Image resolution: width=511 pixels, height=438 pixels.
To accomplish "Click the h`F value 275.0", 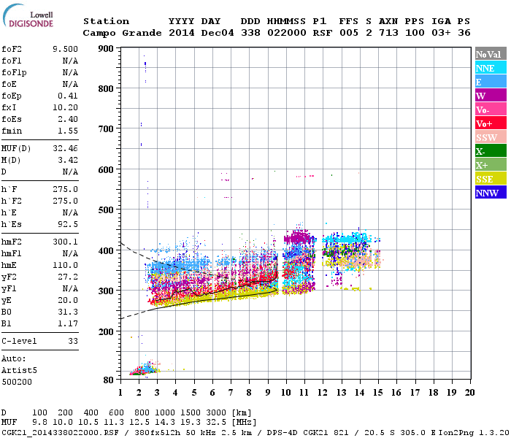I will coord(65,189).
